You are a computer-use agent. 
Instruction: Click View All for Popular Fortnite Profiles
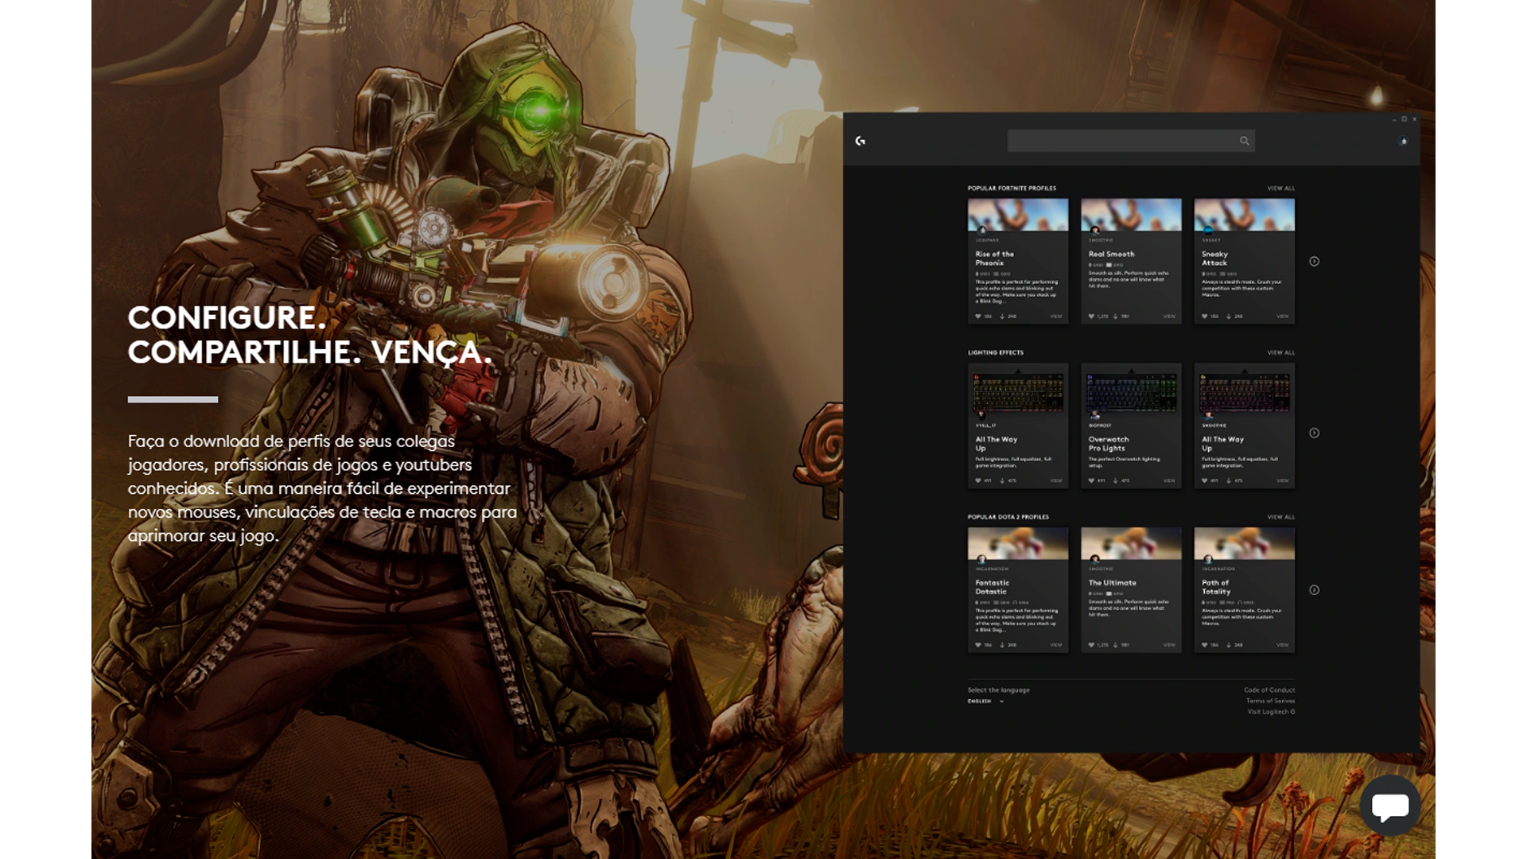point(1280,189)
